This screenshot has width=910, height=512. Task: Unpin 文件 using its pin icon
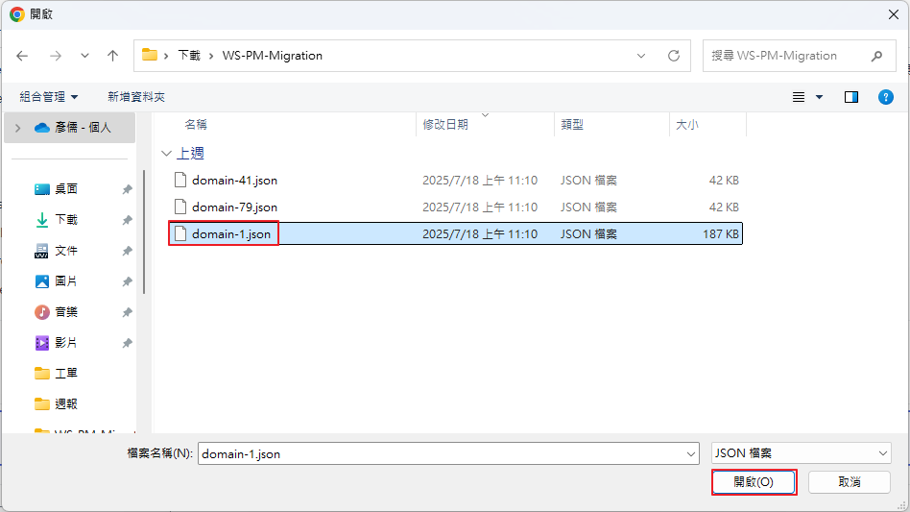pos(127,251)
